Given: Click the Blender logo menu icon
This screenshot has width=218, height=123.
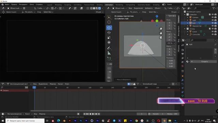Looking at the screenshot, I should [x=2, y=4].
